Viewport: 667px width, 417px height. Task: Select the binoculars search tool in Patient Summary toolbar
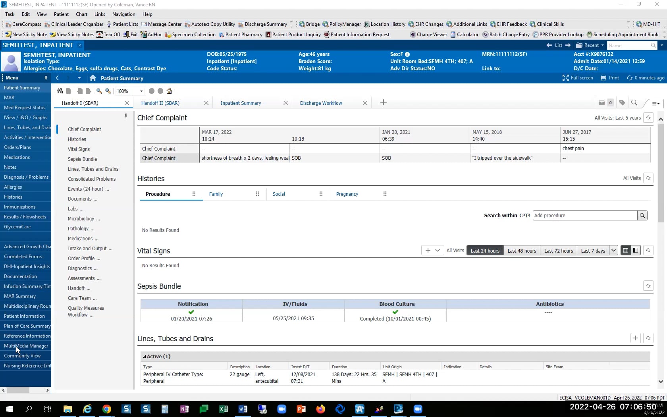coord(60,91)
